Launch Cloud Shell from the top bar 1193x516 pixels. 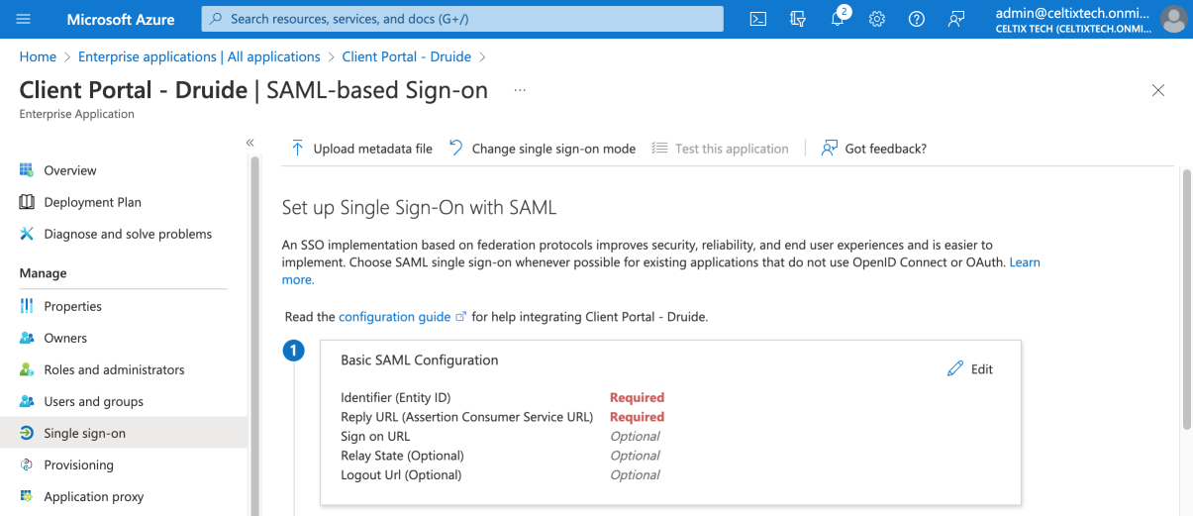(757, 19)
